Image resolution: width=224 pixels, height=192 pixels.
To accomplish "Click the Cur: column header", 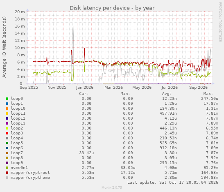I will click(84, 94).
